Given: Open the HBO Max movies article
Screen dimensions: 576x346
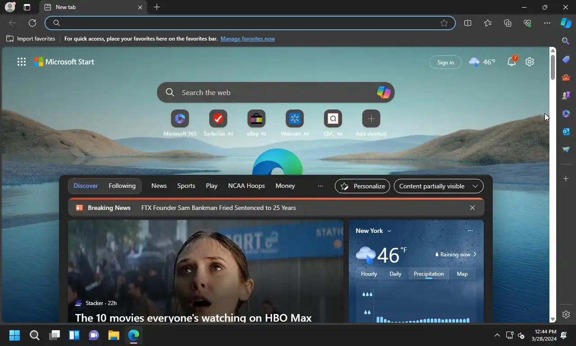Looking at the screenshot, I should coord(206,271).
